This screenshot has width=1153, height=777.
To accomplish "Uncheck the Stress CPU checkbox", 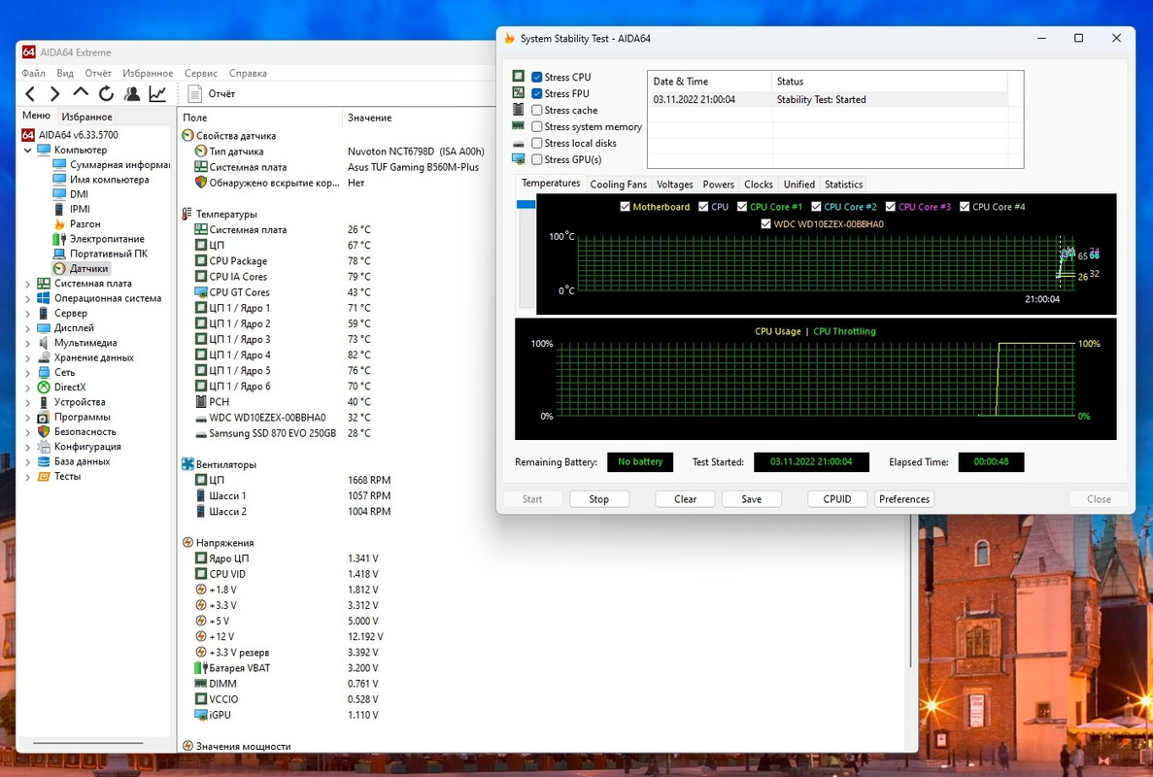I will 537,77.
